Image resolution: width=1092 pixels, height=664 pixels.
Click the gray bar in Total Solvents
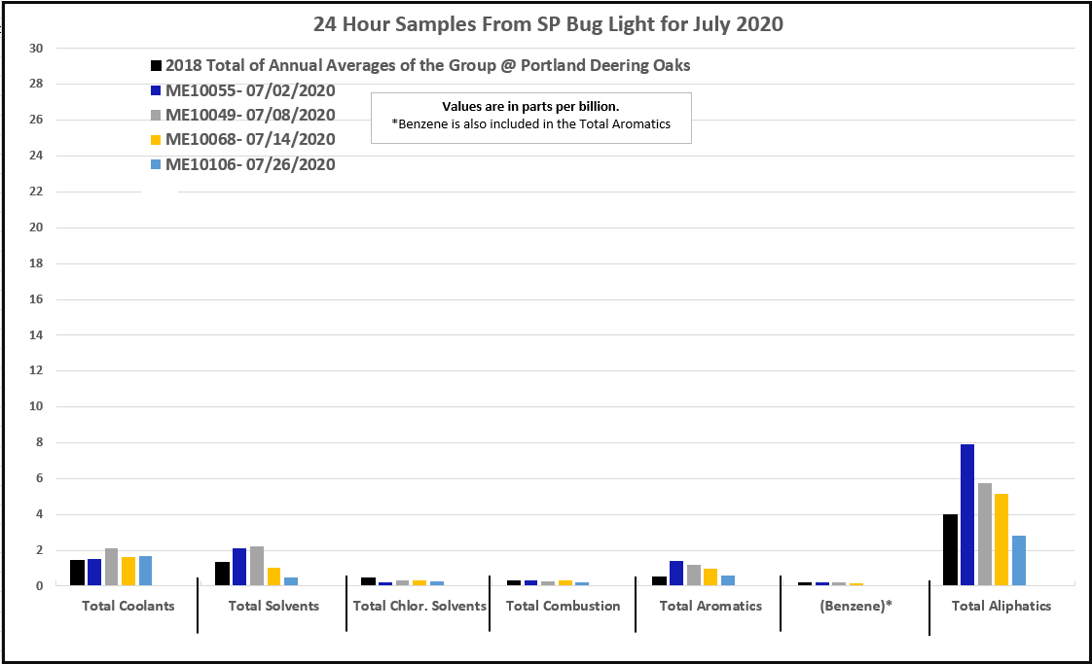pos(257,566)
